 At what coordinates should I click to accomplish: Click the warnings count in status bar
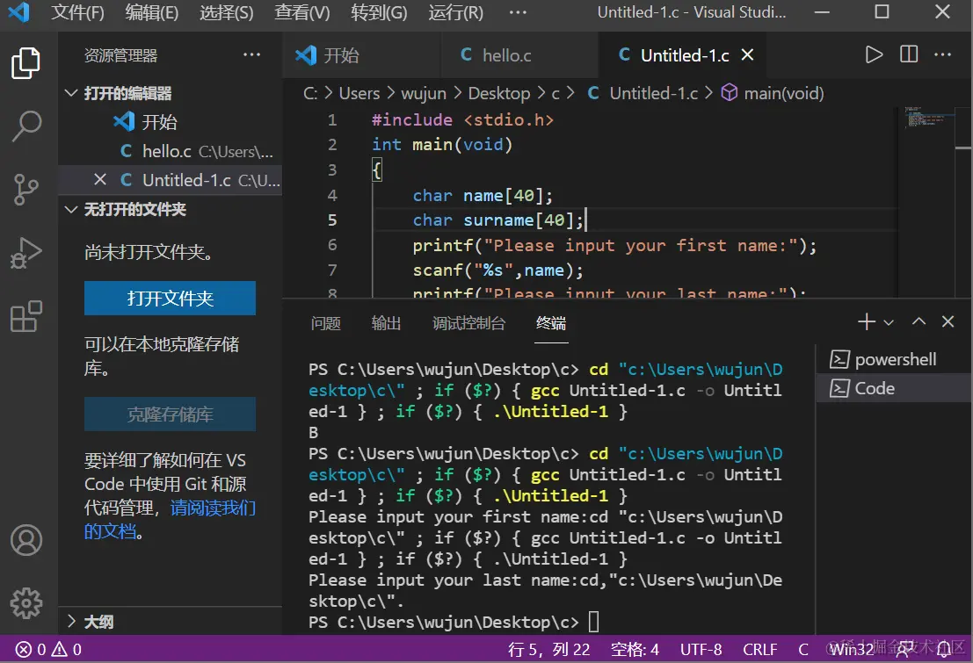[x=67, y=649]
